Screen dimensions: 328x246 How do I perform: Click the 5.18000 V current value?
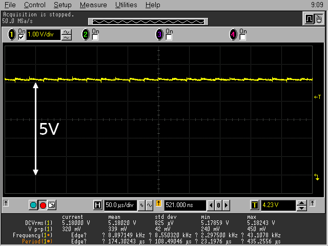(76, 223)
